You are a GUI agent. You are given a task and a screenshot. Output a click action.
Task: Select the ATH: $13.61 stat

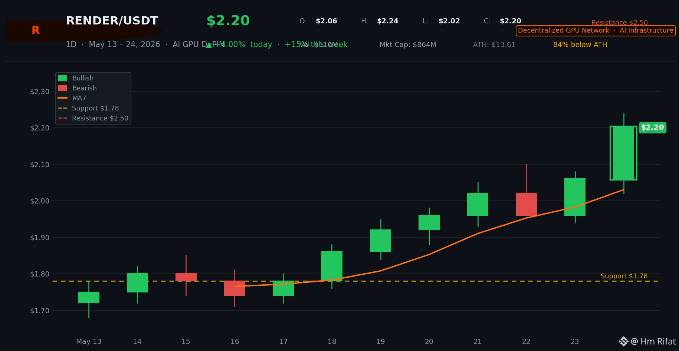point(494,45)
